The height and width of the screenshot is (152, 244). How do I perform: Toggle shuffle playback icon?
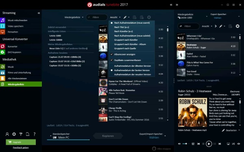pos(233,144)
